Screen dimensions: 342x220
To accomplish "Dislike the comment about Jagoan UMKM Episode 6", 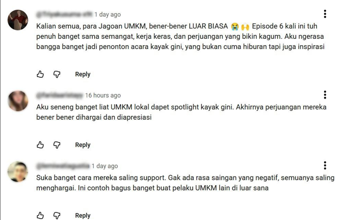I will (x=57, y=74).
